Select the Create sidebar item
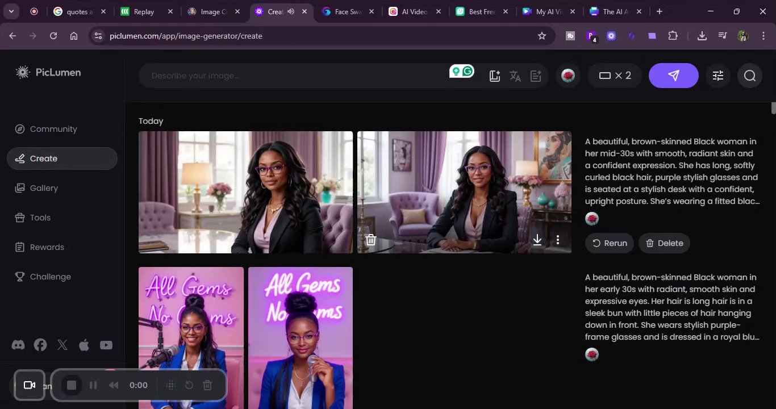776x409 pixels. [62, 158]
